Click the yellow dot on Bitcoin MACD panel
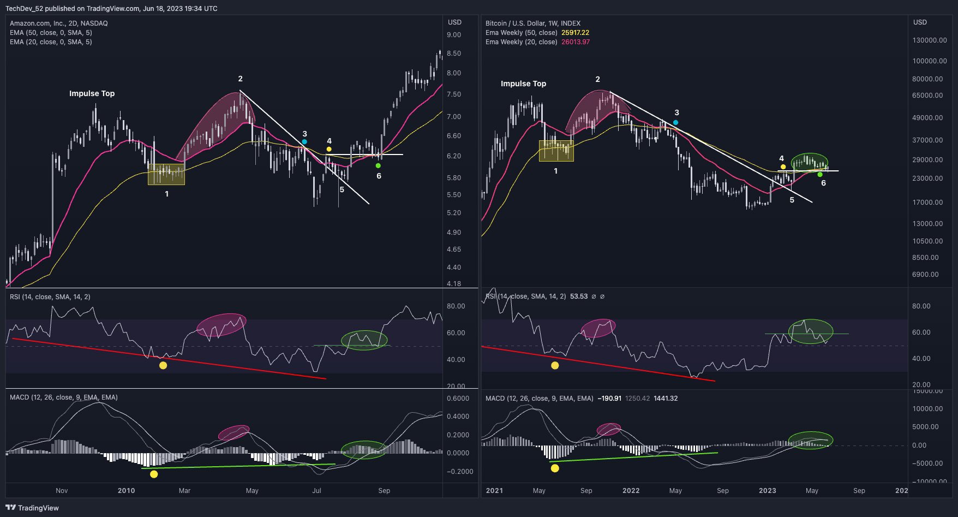 pyautogui.click(x=555, y=468)
